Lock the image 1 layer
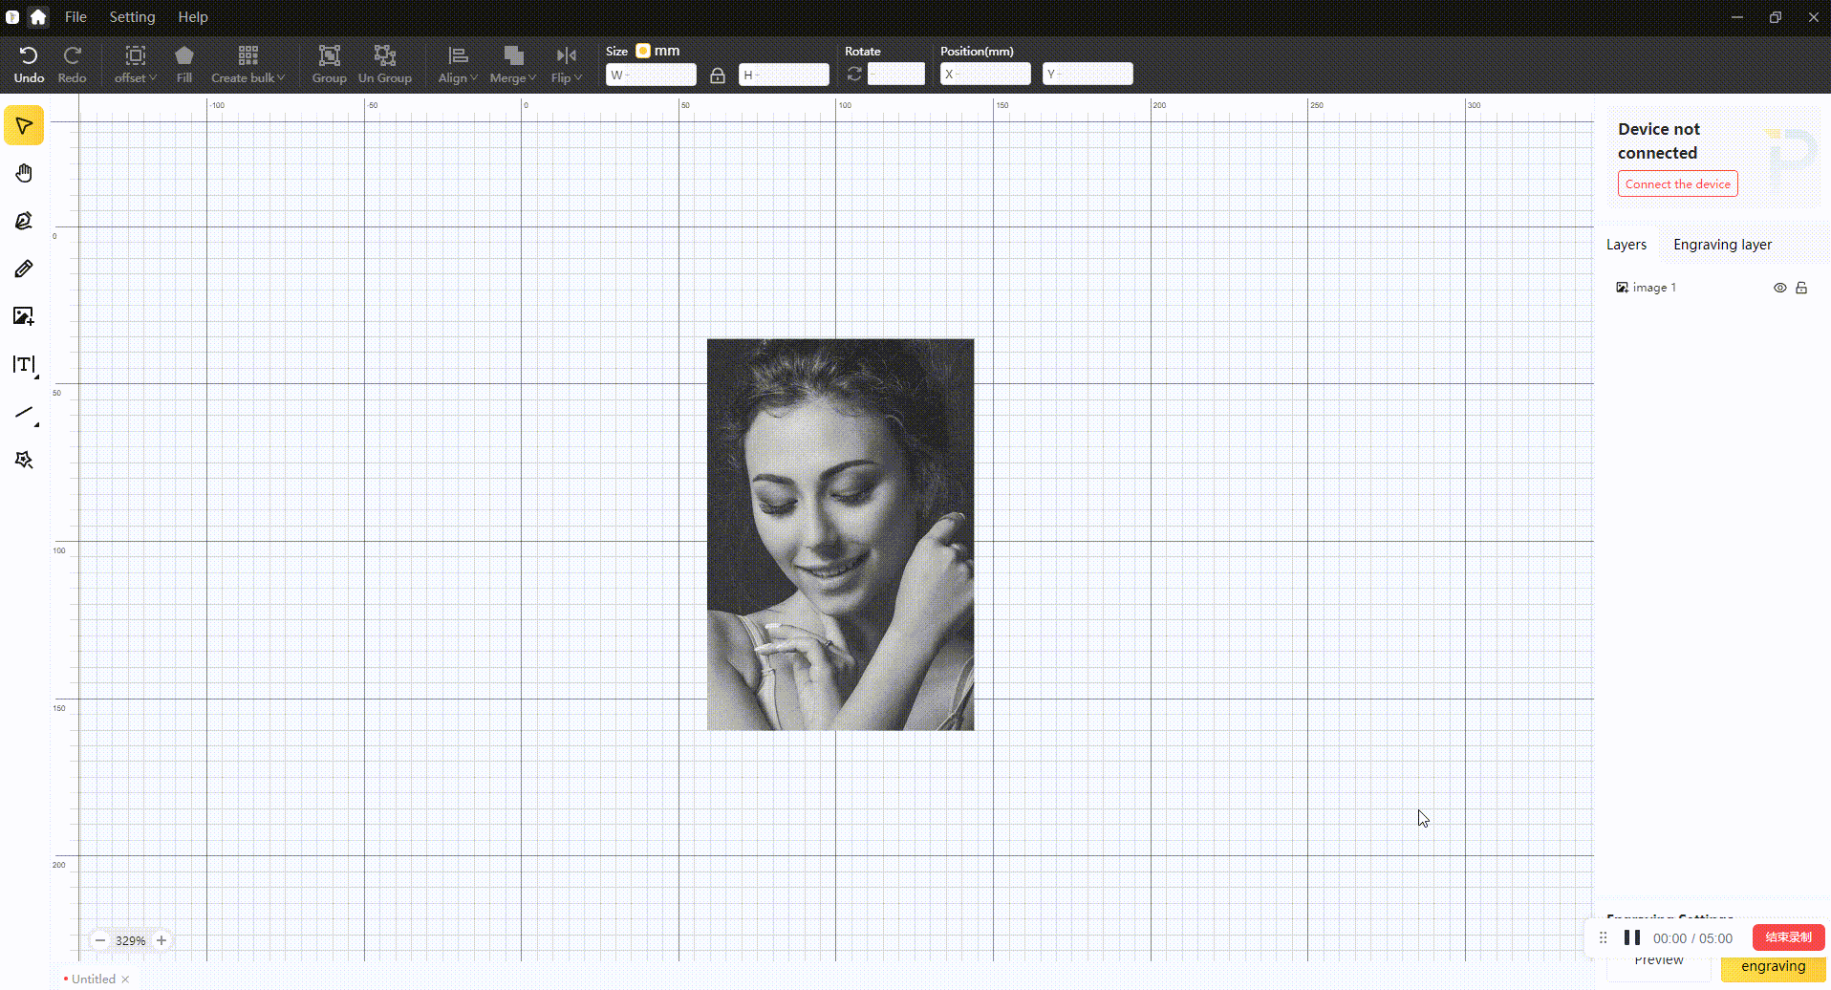Viewport: 1831px width, 990px height. (1801, 288)
